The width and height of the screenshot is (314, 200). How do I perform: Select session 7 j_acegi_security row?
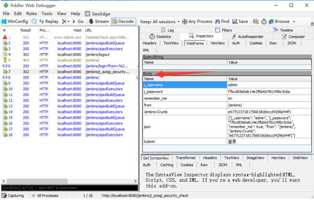pyautogui.click(x=69, y=72)
